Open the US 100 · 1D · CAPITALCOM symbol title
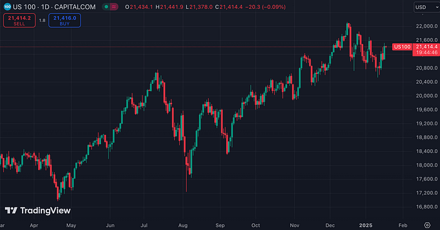Screen dimensions: 440x230 (x=54, y=7)
